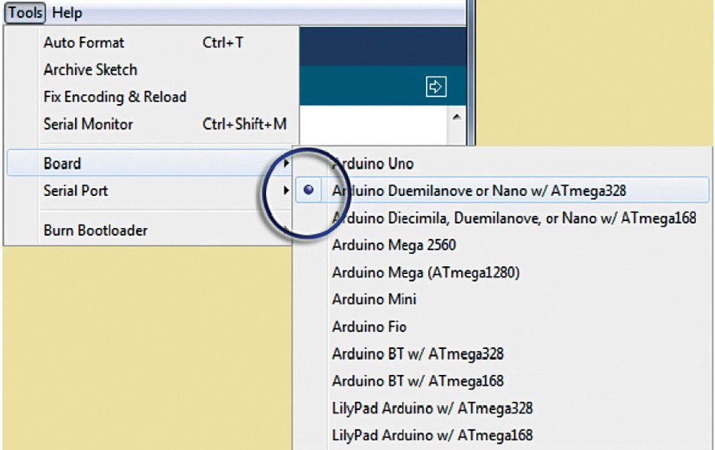Pick Arduino Diecimila ATmega168 board option
Viewport: 715px width, 450px height.
click(x=514, y=218)
